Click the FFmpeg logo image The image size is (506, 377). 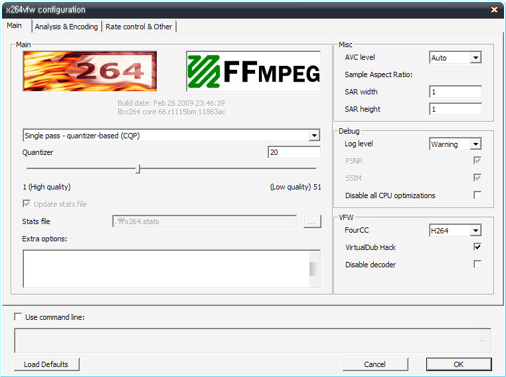click(x=253, y=71)
